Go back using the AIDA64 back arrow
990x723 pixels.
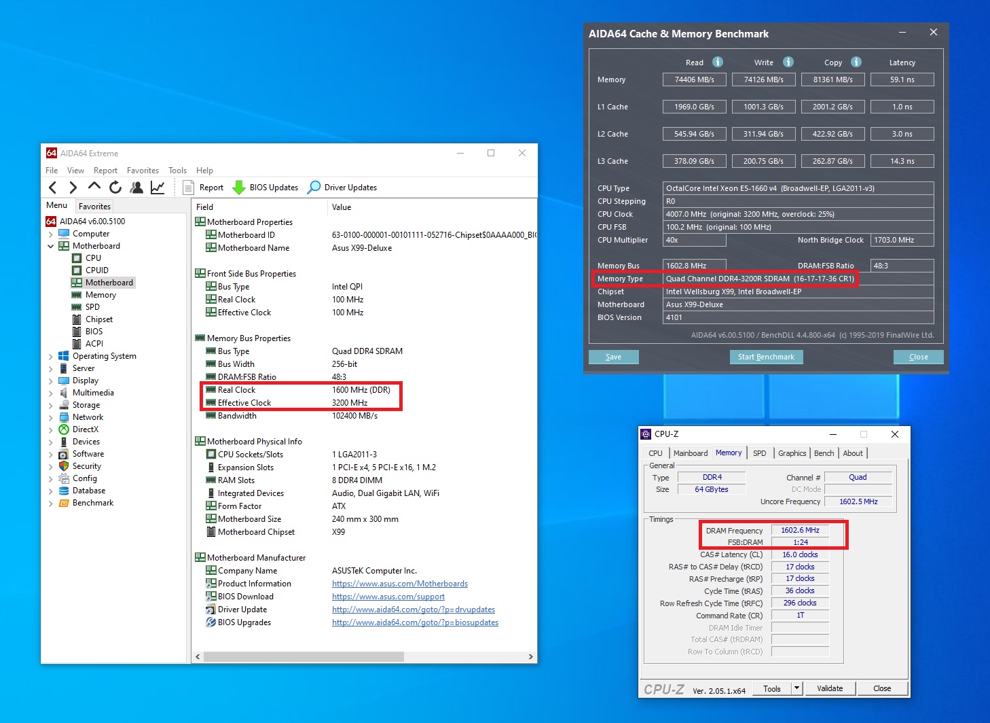point(53,188)
